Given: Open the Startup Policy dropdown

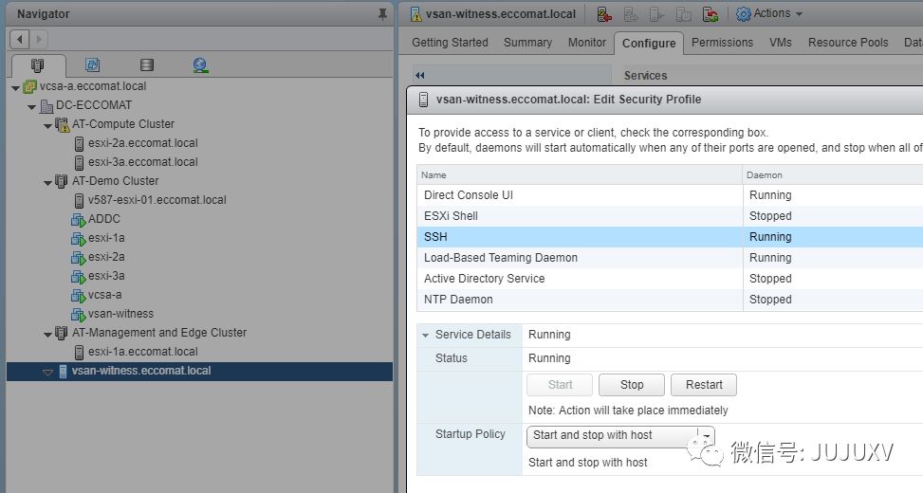Looking at the screenshot, I should coord(620,436).
